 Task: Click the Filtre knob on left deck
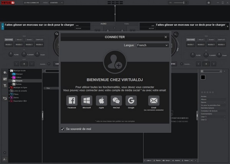(11, 55)
